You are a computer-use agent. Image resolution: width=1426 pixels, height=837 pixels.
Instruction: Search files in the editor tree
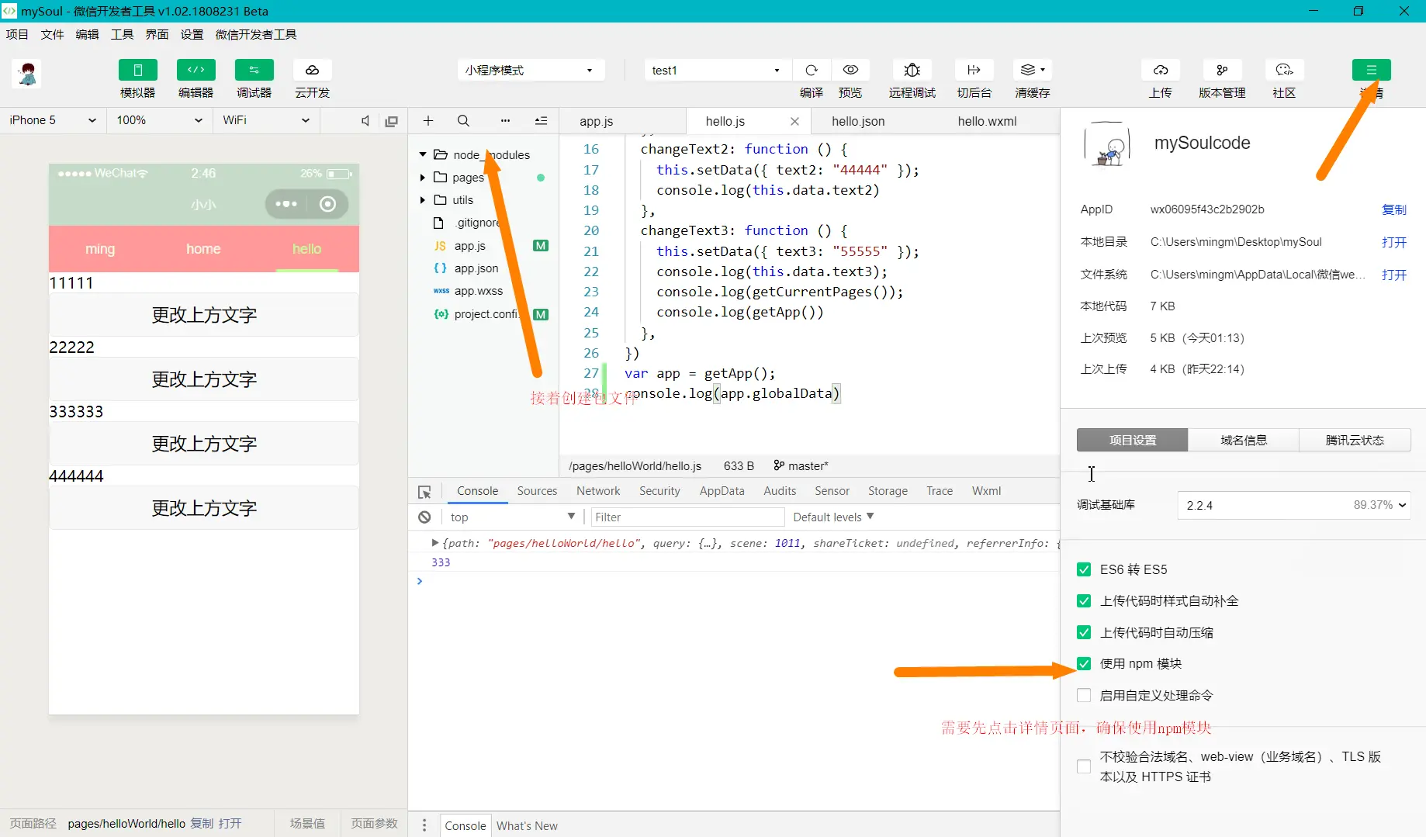(463, 120)
